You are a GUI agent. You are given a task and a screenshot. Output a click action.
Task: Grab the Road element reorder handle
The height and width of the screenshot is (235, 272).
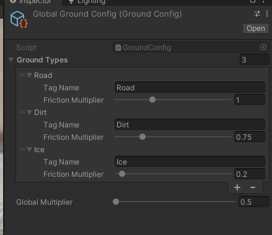tap(22, 75)
